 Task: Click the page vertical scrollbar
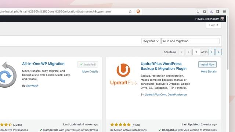228,43
